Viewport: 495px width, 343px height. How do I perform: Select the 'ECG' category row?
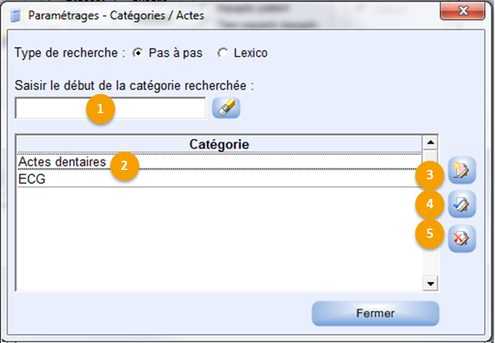(x=62, y=179)
